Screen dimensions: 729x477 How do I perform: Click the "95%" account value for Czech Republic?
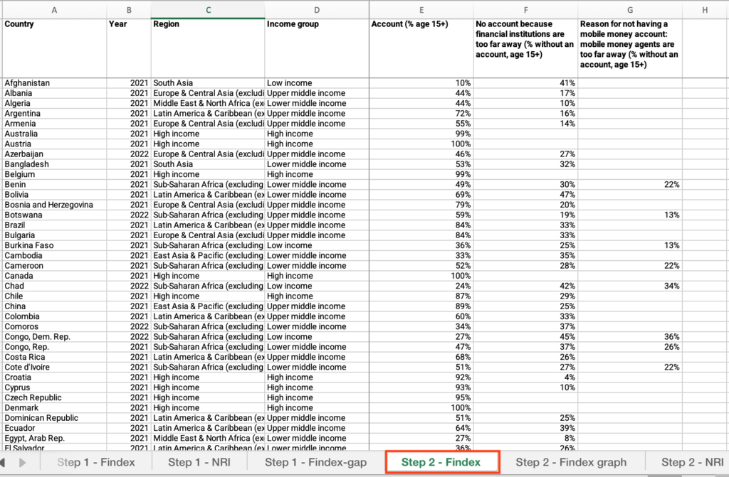421,397
